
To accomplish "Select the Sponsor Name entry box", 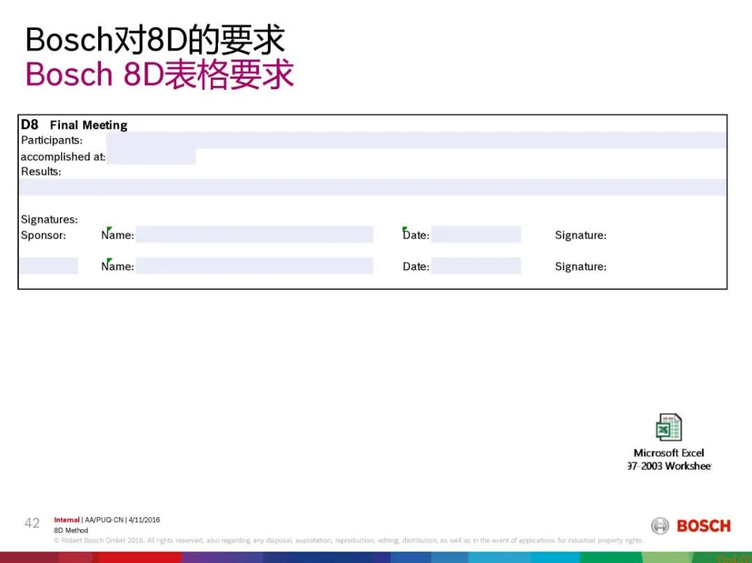I will [x=256, y=235].
